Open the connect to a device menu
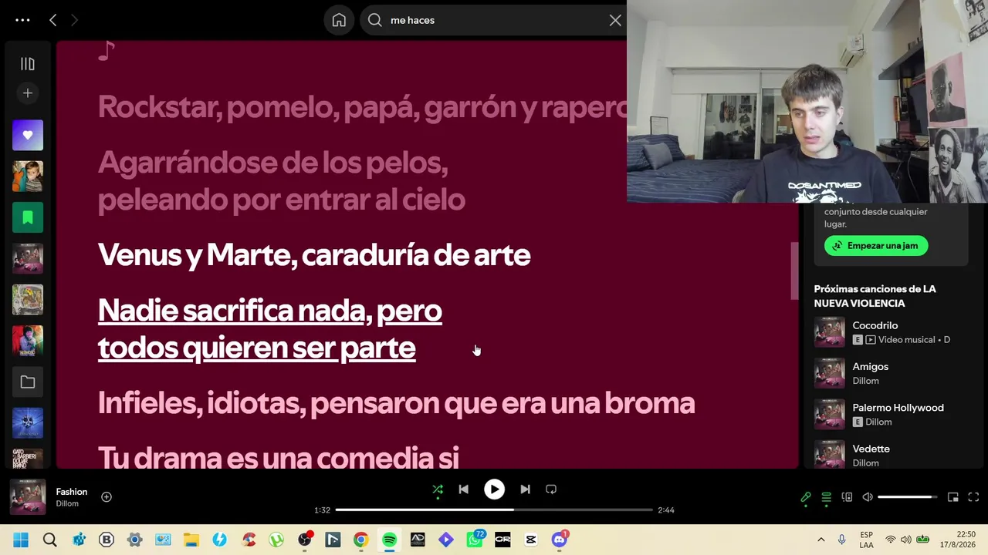988x555 pixels. click(847, 497)
